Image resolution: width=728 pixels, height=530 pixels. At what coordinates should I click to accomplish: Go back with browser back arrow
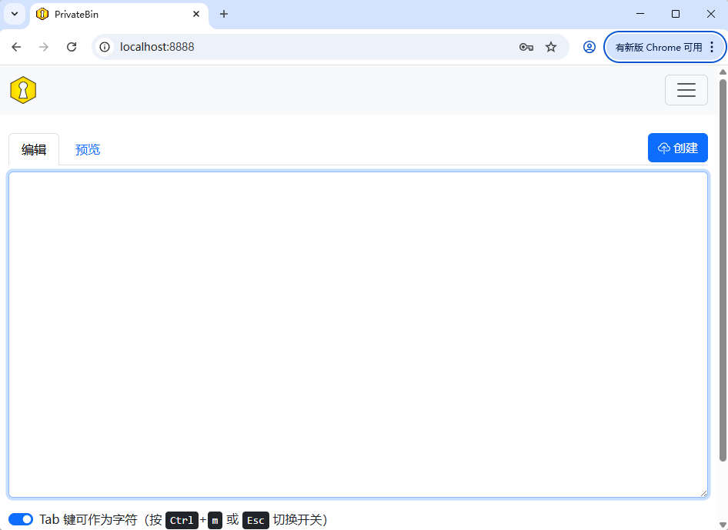pyautogui.click(x=16, y=47)
